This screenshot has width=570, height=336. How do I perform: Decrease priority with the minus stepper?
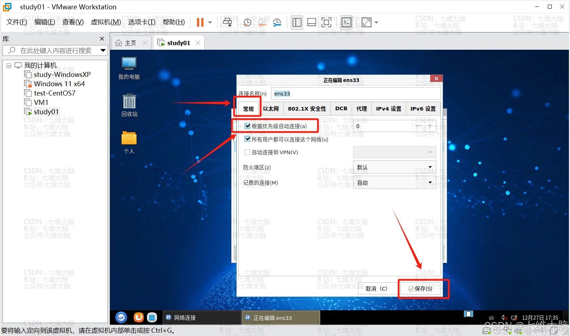[x=418, y=126]
